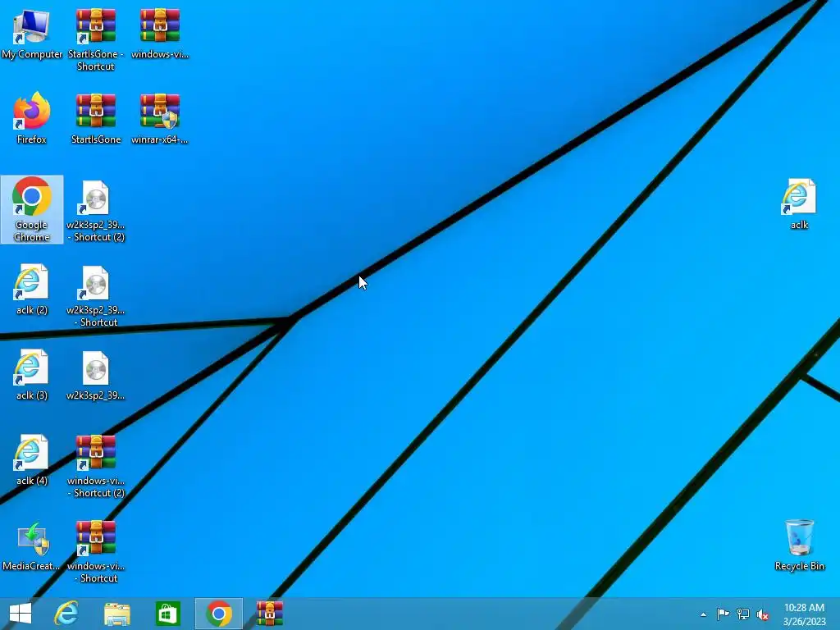Select the aclk (3) shortcut icon
This screenshot has height=630, width=840.
tap(32, 374)
